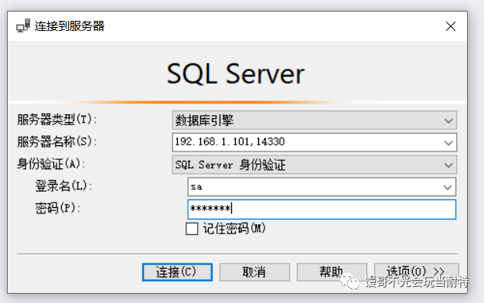Click the 服务器类型(T) label
484x303 pixels.
coord(56,119)
